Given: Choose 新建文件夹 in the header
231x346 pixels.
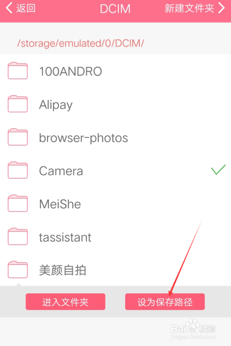Looking at the screenshot, I should [189, 8].
